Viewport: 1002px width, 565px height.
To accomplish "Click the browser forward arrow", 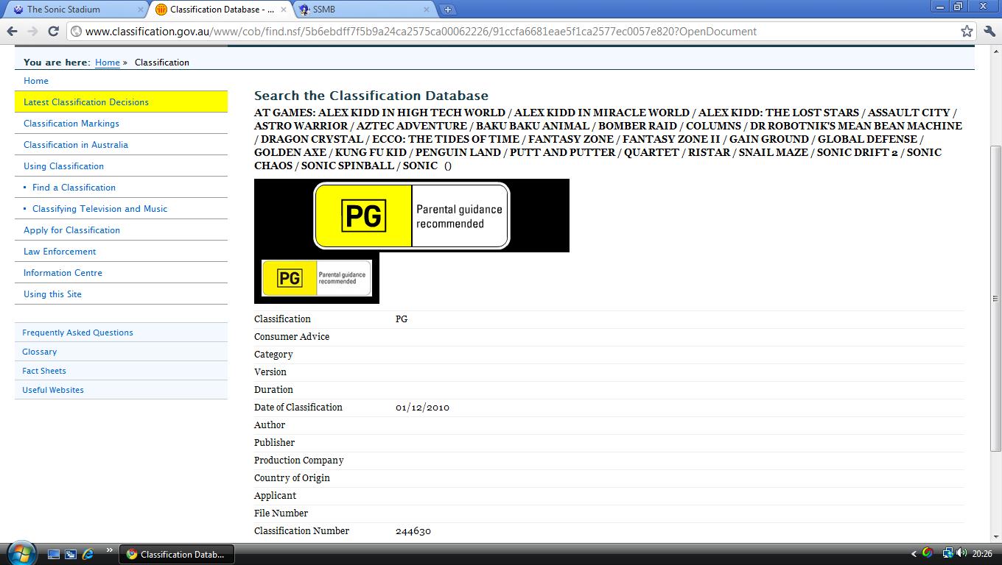I will 32,31.
